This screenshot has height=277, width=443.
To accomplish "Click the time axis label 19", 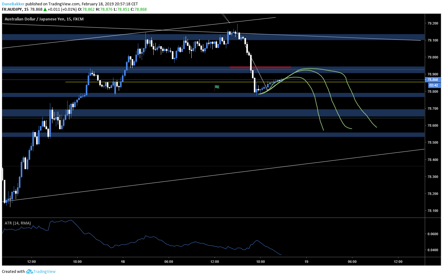I will coord(306,262).
